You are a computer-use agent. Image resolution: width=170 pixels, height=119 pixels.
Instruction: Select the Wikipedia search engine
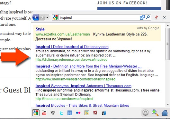pos(53,113)
